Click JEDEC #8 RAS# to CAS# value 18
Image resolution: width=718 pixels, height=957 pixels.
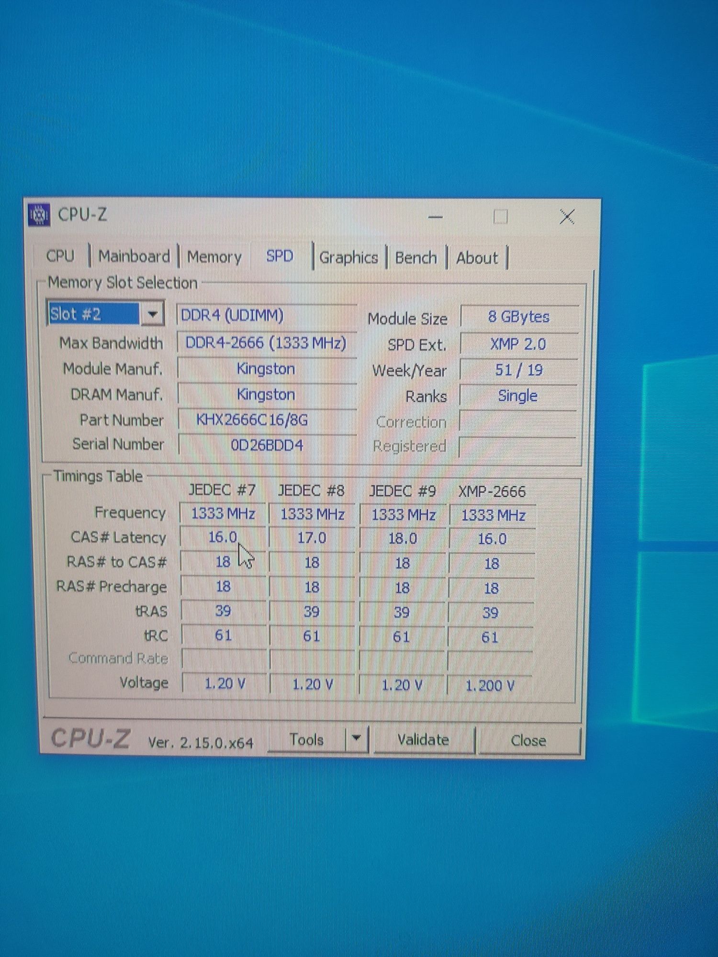click(x=312, y=563)
